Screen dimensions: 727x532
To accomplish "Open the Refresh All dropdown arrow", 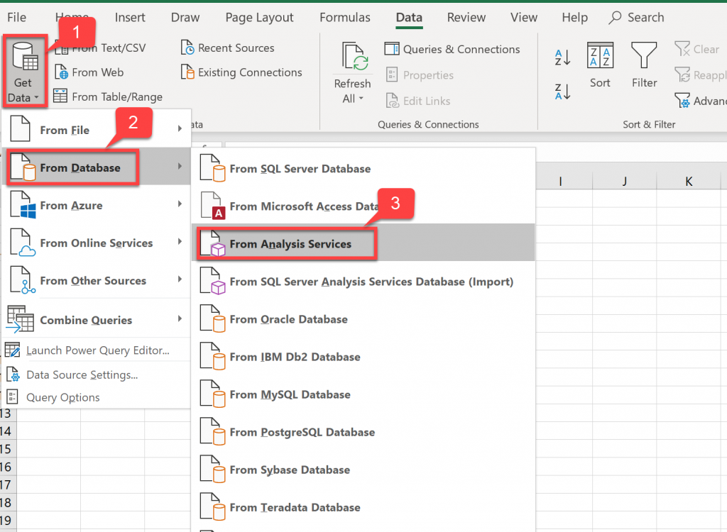I will 361,99.
